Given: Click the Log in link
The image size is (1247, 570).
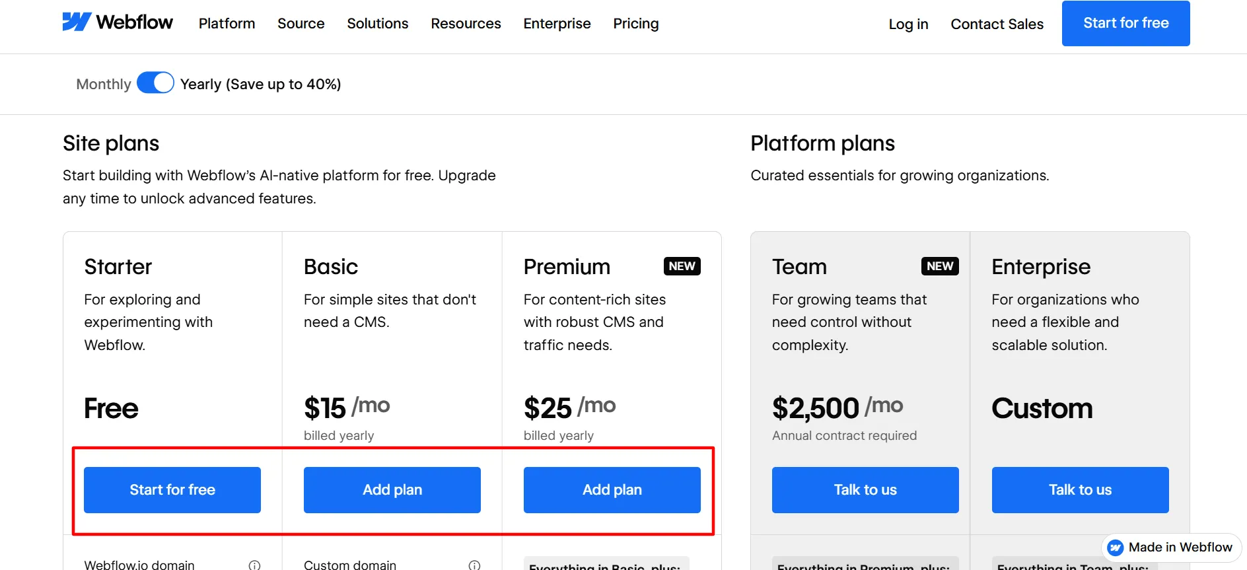Looking at the screenshot, I should tap(908, 24).
